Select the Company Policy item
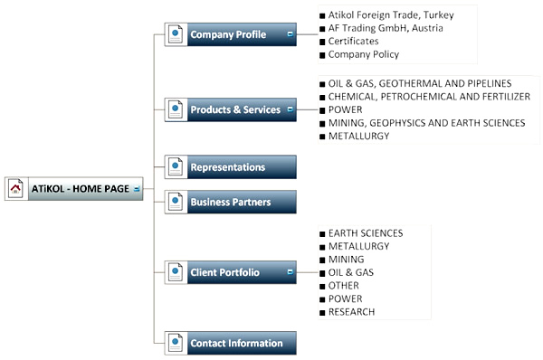 (364, 54)
